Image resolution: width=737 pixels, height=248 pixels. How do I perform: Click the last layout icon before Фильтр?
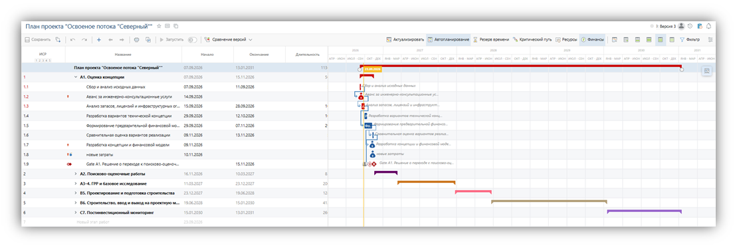pos(672,40)
